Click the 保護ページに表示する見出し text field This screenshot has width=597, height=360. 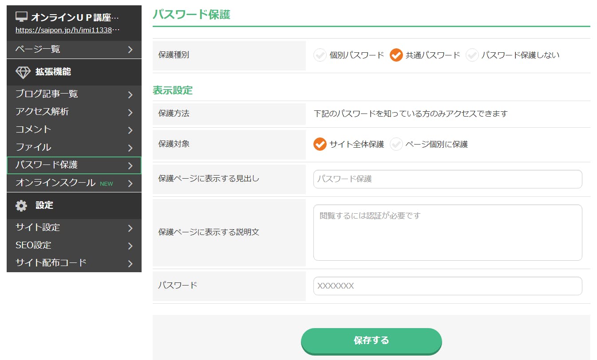(447, 179)
